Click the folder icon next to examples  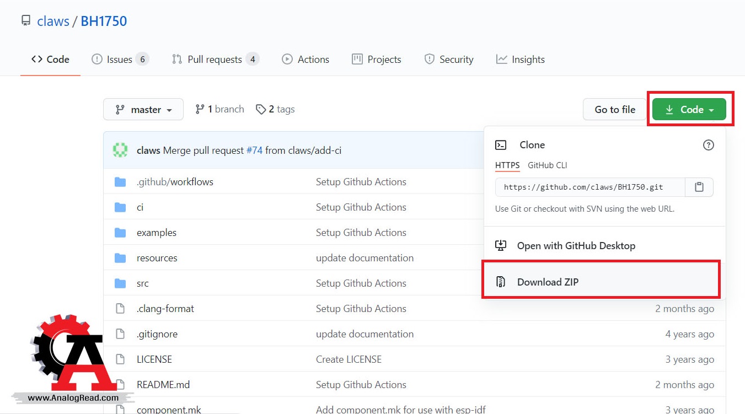[x=120, y=233]
